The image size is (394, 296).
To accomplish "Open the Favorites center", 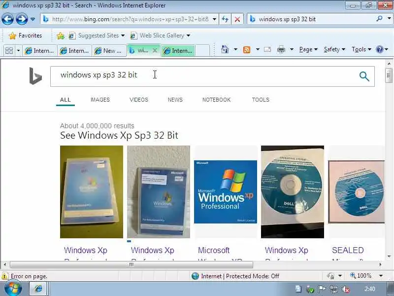I will 25,36.
